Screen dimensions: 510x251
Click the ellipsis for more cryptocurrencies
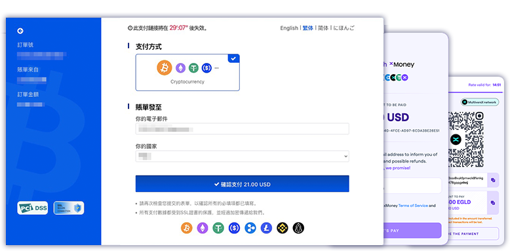pyautogui.click(x=216, y=68)
